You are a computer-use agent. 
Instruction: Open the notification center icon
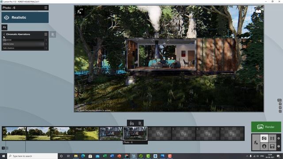point(278,156)
